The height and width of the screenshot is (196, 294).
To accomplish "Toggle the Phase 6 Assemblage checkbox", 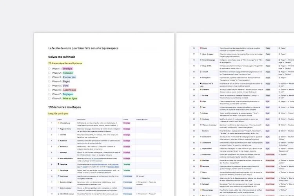I will point(49,90).
